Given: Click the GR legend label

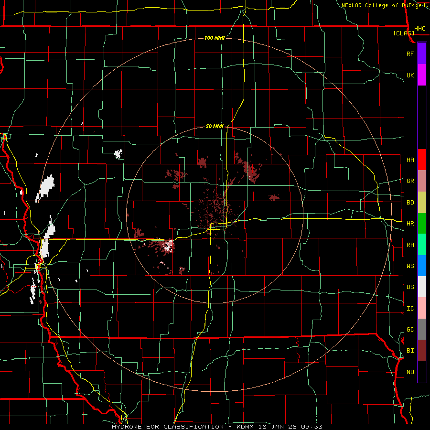Looking at the screenshot, I should click(410, 181).
